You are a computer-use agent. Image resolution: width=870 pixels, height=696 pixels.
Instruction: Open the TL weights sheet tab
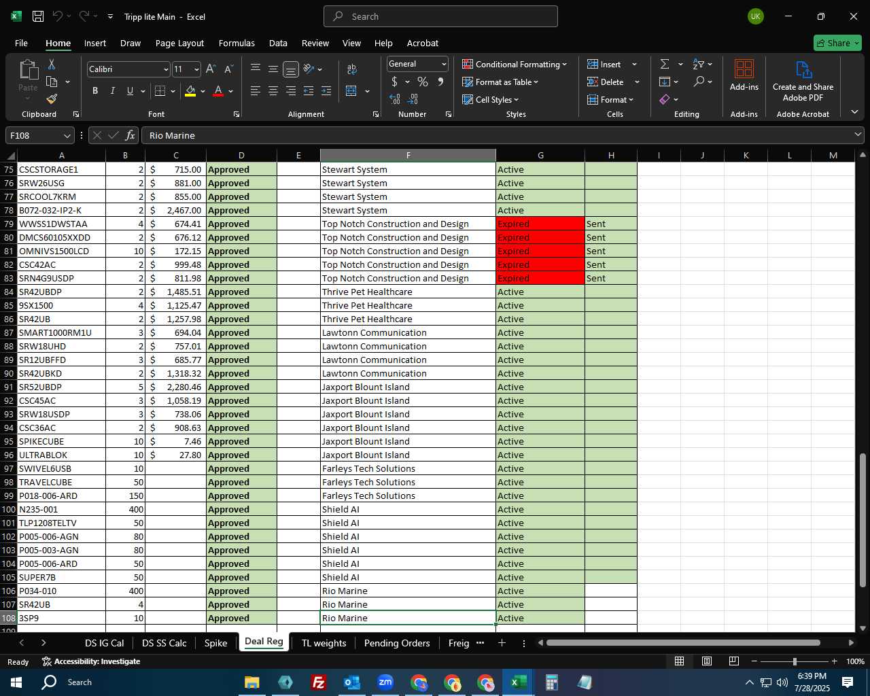click(x=324, y=643)
